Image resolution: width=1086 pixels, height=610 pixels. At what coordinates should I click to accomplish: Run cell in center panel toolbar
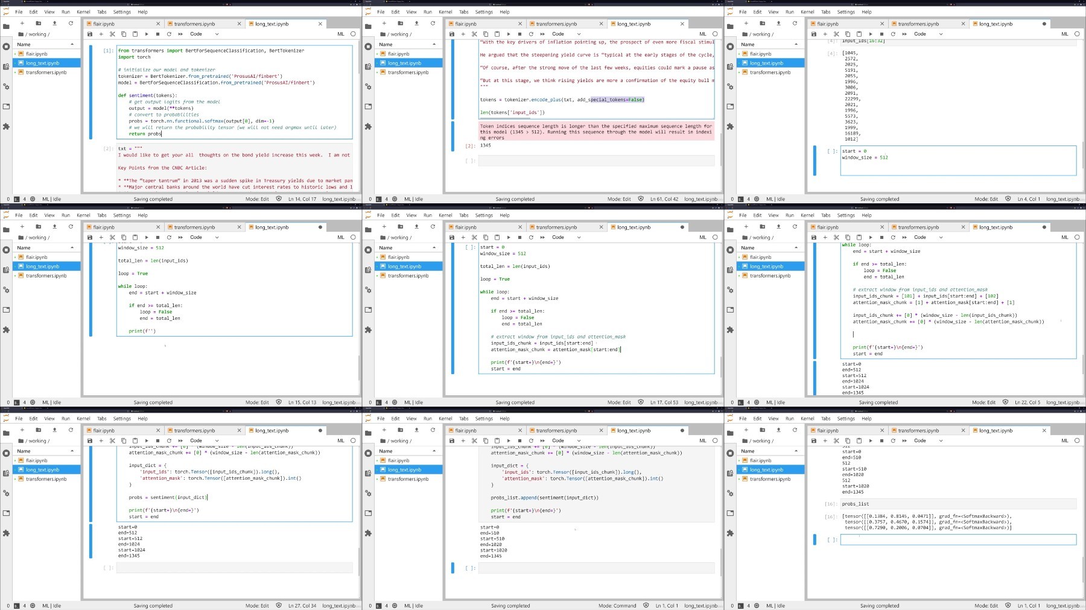508,237
